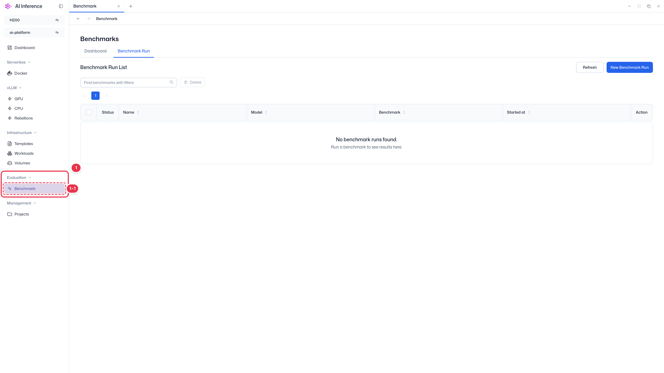
Task: Select Benchmark in the sidebar
Action: coord(34,189)
